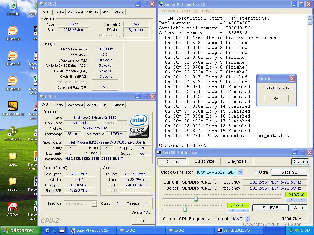Open the démarrer start button

[21, 230]
